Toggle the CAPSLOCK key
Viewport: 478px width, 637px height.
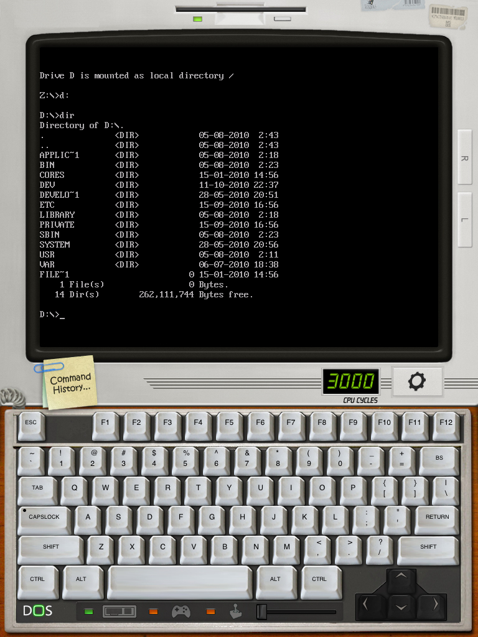(44, 519)
